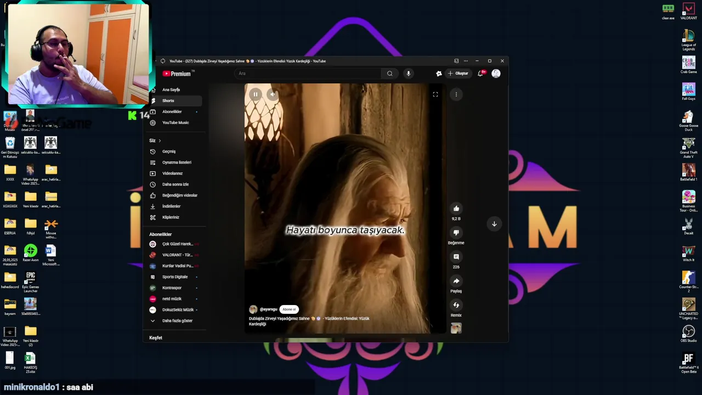This screenshot has height=395, width=702.
Task: Open Razer Axon desktop shortcut
Action: coord(30,254)
